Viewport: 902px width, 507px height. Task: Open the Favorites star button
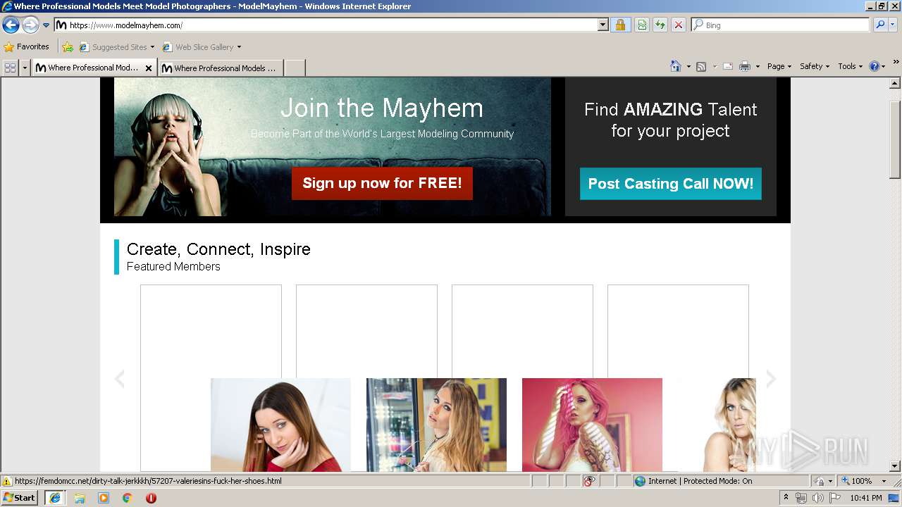pos(27,46)
